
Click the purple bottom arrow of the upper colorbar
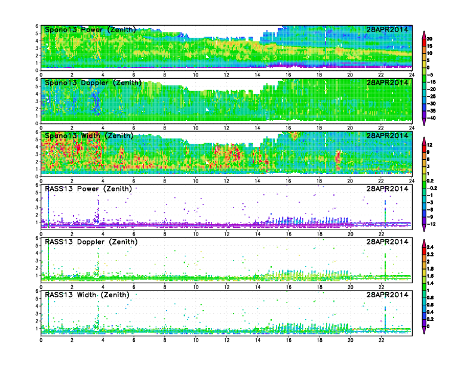(x=424, y=121)
